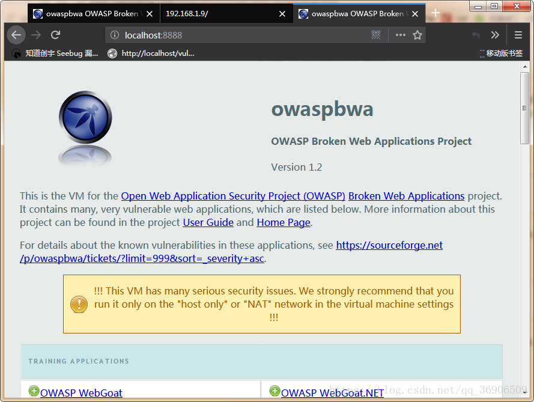Show site information icon in address bar
This screenshot has height=402, width=534.
(x=115, y=35)
